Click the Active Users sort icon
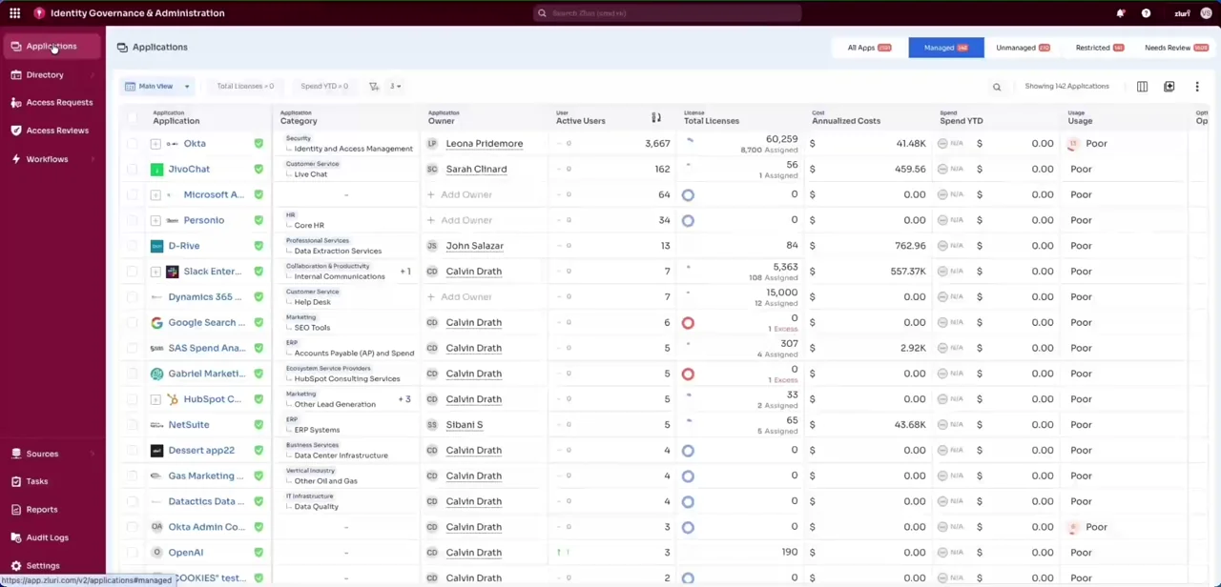The width and height of the screenshot is (1221, 587). pyautogui.click(x=656, y=117)
